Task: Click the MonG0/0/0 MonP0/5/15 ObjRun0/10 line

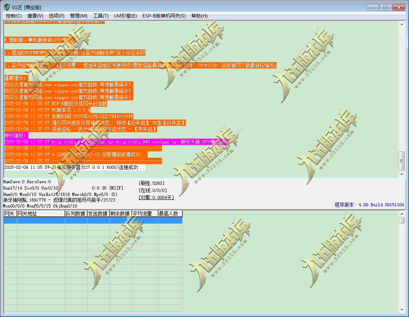Action: pos(40,206)
